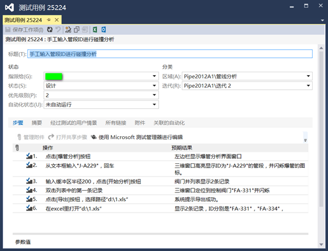
Task: Toggle the pin on tab 测试用例 25224
Action: (49, 20)
